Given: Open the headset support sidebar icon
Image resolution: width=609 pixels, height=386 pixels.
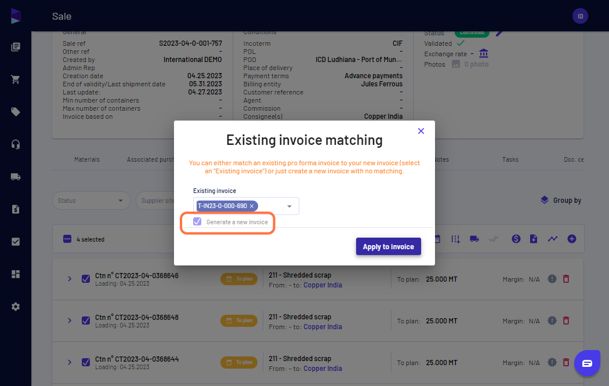Looking at the screenshot, I should pos(16,144).
